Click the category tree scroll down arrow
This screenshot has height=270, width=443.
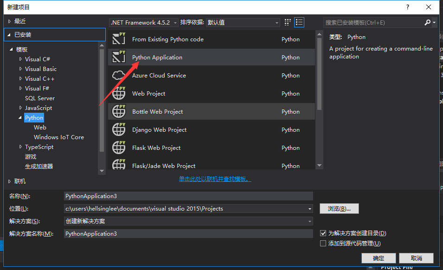point(102,171)
